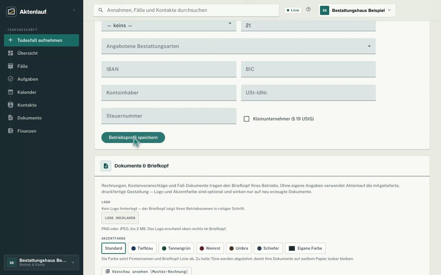Screen dimensions: 441x275
Task: Click the search magnifier icon
Action: pyautogui.click(x=100, y=10)
